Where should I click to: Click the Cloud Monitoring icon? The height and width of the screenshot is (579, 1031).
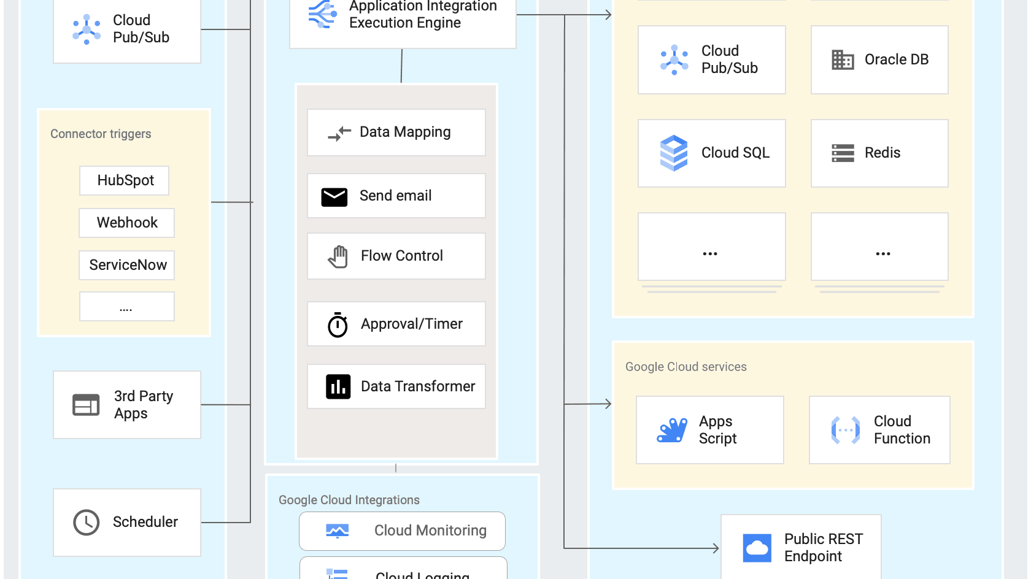(338, 531)
